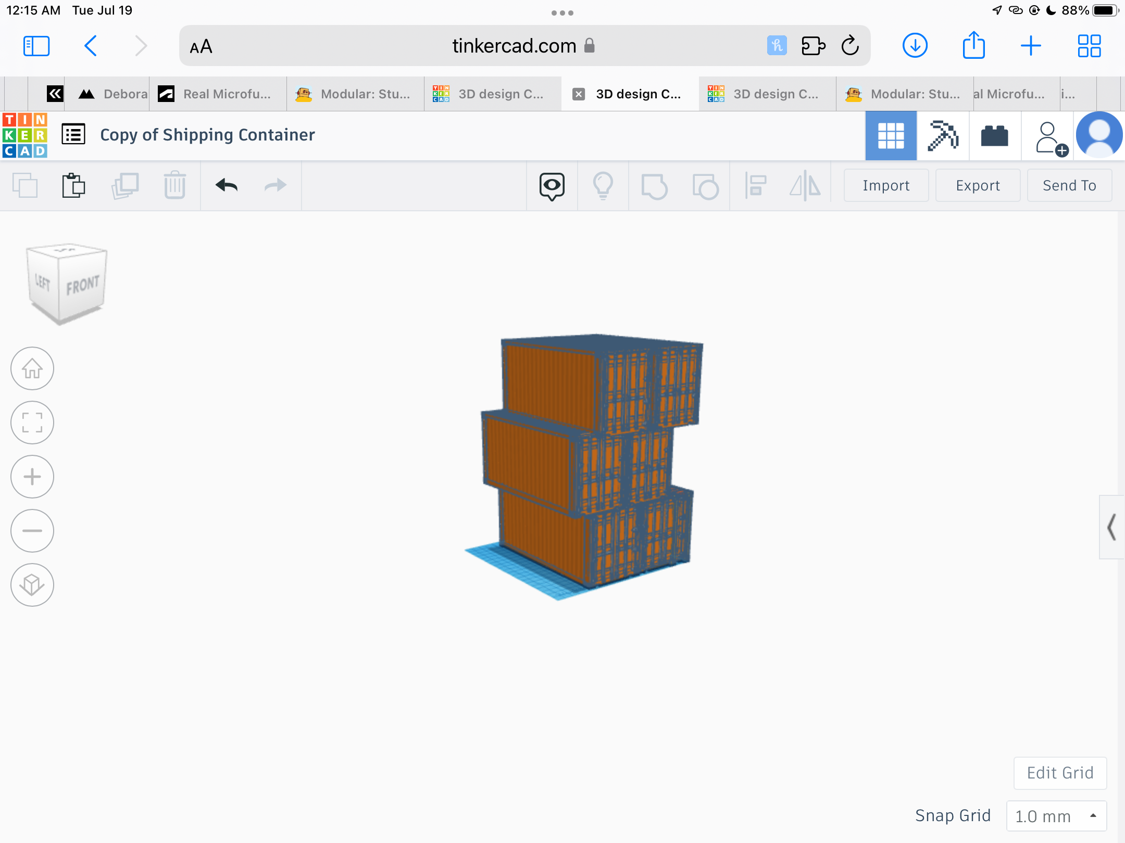Click the Export button
This screenshot has height=843, width=1125.
(978, 186)
